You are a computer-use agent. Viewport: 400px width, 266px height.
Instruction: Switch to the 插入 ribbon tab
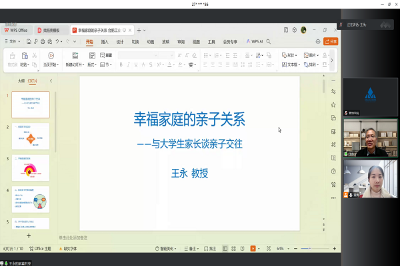[x=105, y=41]
